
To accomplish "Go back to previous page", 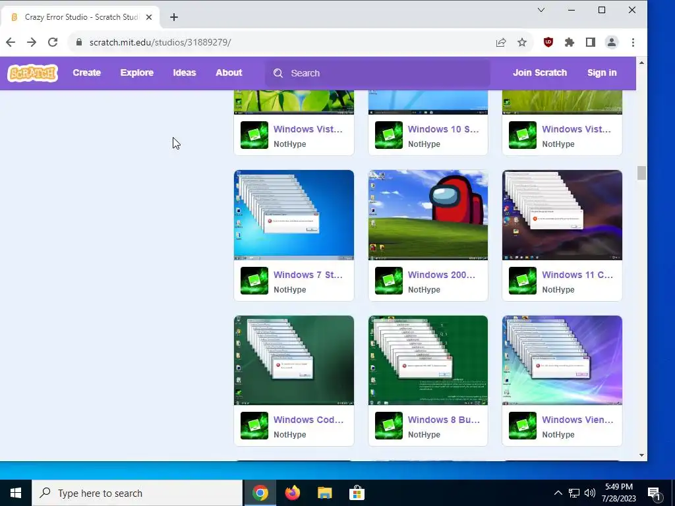I will tap(11, 42).
